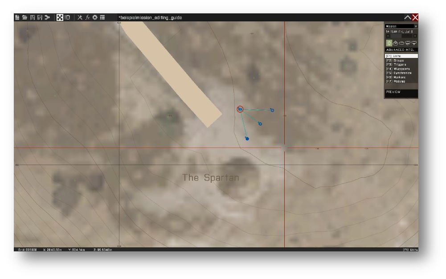Select the rain cloud weather icon
Screen dimensions: 446x279
click(408, 43)
